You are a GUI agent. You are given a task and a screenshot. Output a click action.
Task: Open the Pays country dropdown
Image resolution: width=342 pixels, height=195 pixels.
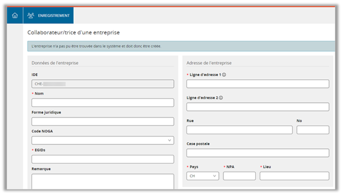pos(203,176)
